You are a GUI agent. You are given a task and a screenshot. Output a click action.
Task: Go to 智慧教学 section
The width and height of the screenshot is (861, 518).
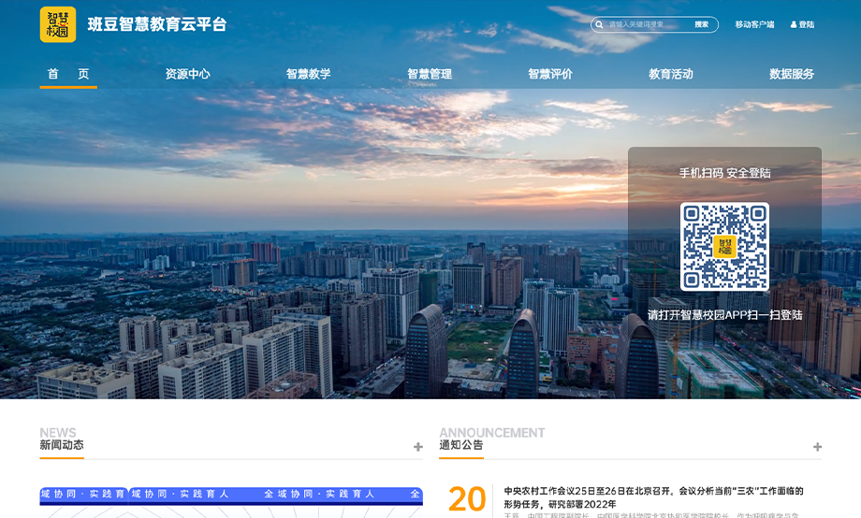309,74
